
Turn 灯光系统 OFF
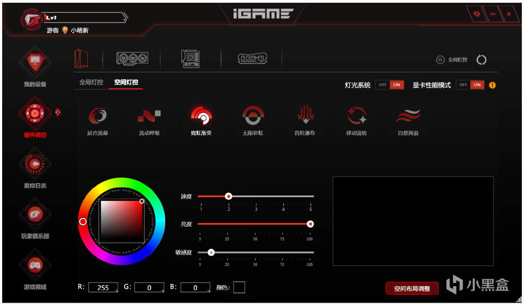tap(383, 85)
